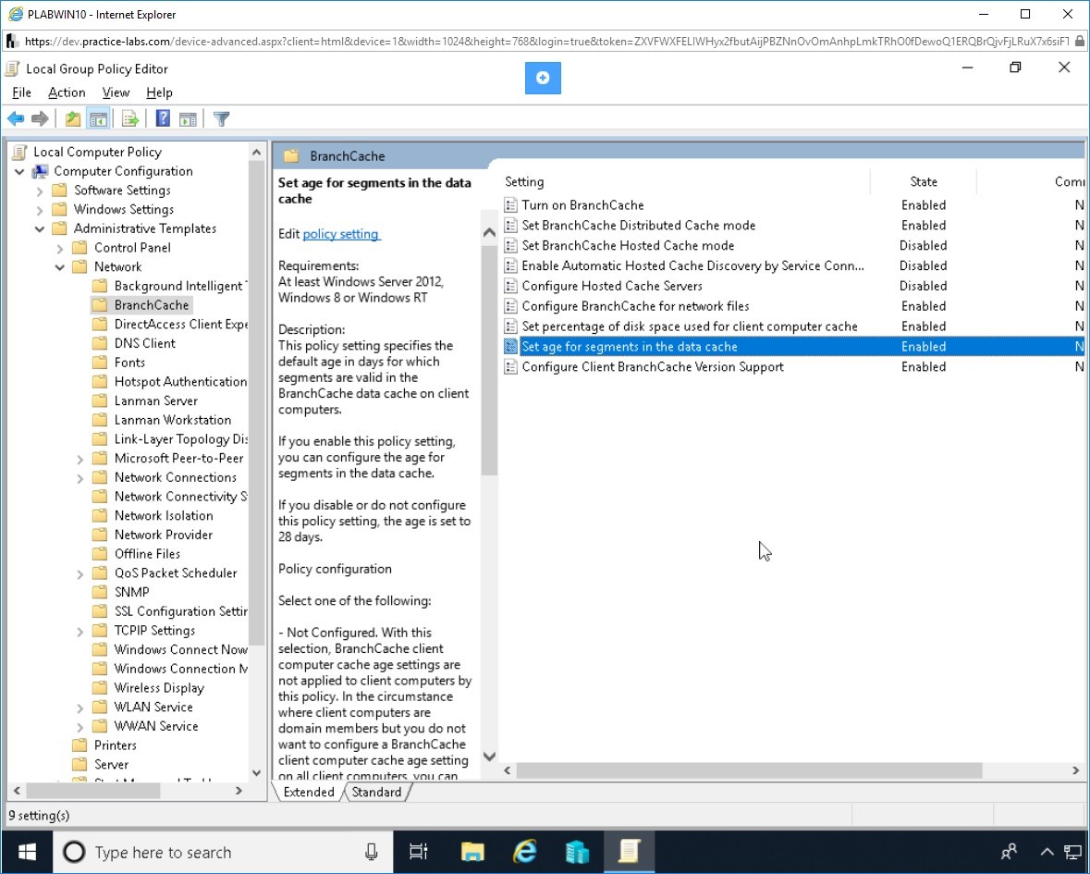Image resolution: width=1090 pixels, height=874 pixels.
Task: Switch to the Extended tab
Action: coord(309,792)
